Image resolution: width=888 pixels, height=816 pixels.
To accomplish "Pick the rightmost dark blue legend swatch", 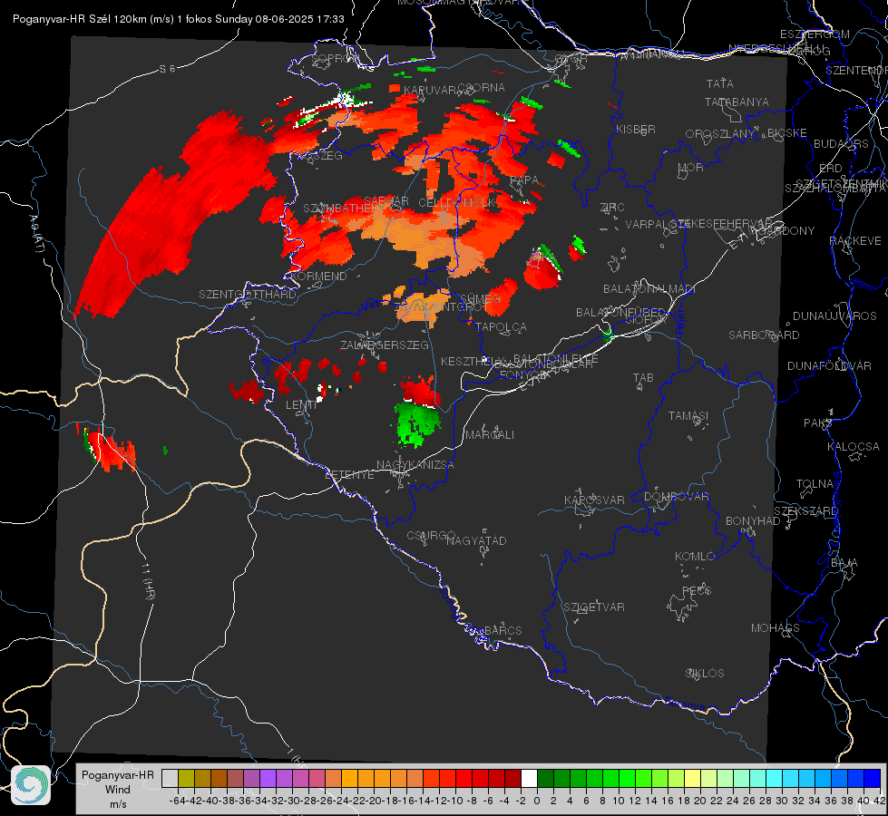I will pyautogui.click(x=873, y=778).
